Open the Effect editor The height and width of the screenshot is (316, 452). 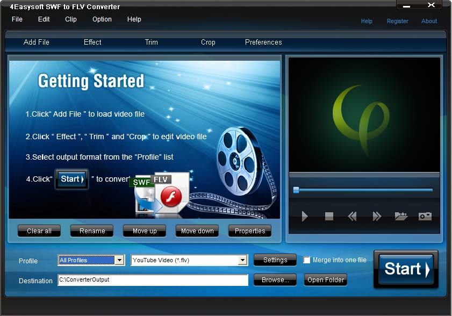pyautogui.click(x=92, y=42)
